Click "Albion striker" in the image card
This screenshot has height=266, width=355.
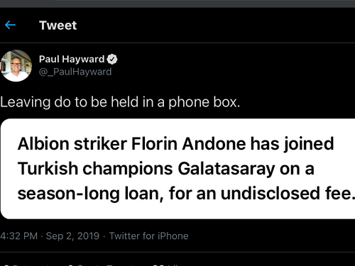pyautogui.click(x=72, y=144)
